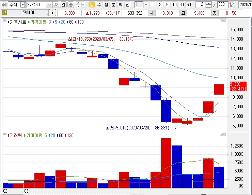
Task: Open the small dropdown arrow beside stock stepper
Action: (x=83, y=5)
